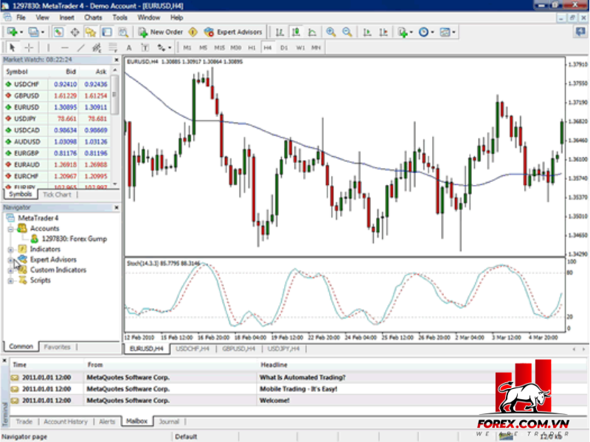Open the USDCHF,H4 chart tab

tap(192, 348)
